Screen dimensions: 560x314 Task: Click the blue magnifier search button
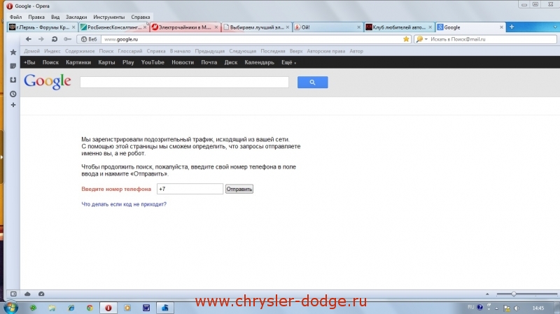[x=312, y=82]
